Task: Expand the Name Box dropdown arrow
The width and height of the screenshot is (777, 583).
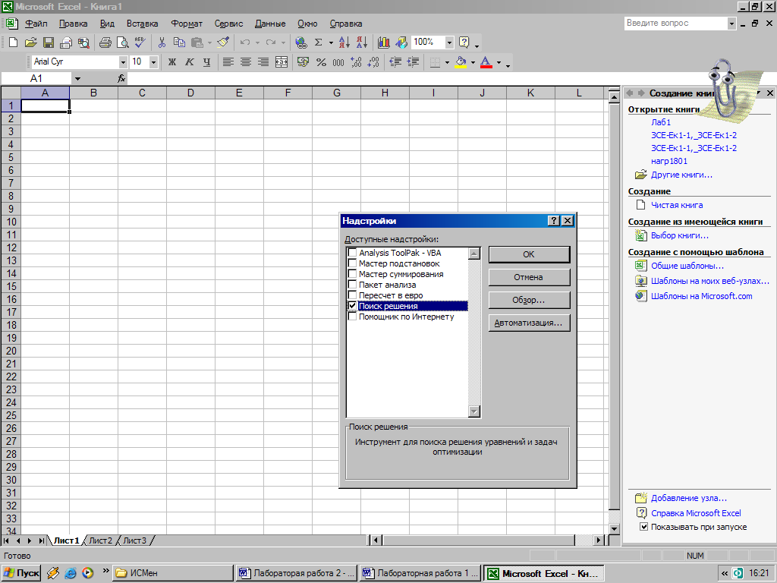Action: 77,78
